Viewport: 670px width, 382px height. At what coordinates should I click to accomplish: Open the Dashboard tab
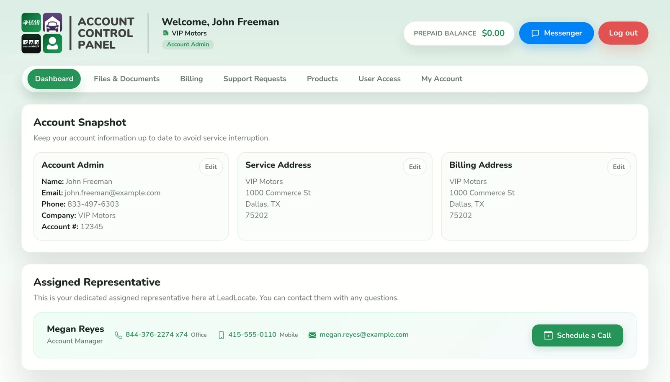click(x=54, y=79)
